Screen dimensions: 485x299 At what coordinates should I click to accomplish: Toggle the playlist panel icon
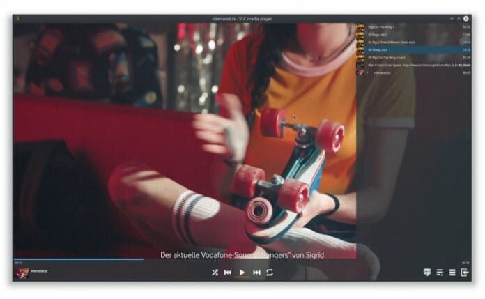[x=440, y=273]
